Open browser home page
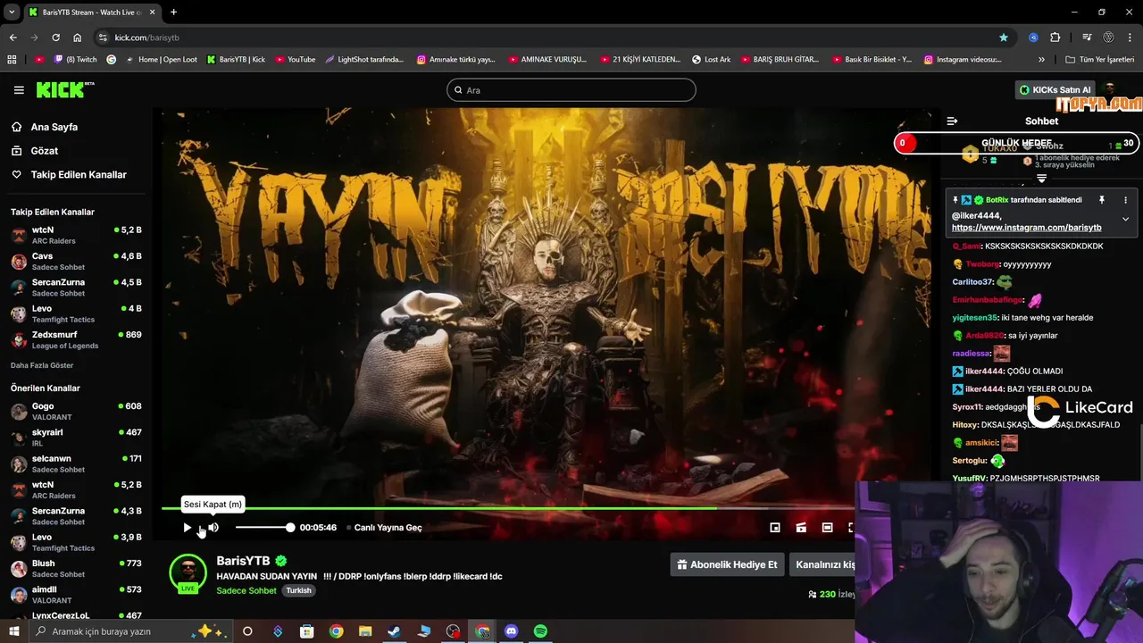This screenshot has height=643, width=1143. pos(77,38)
